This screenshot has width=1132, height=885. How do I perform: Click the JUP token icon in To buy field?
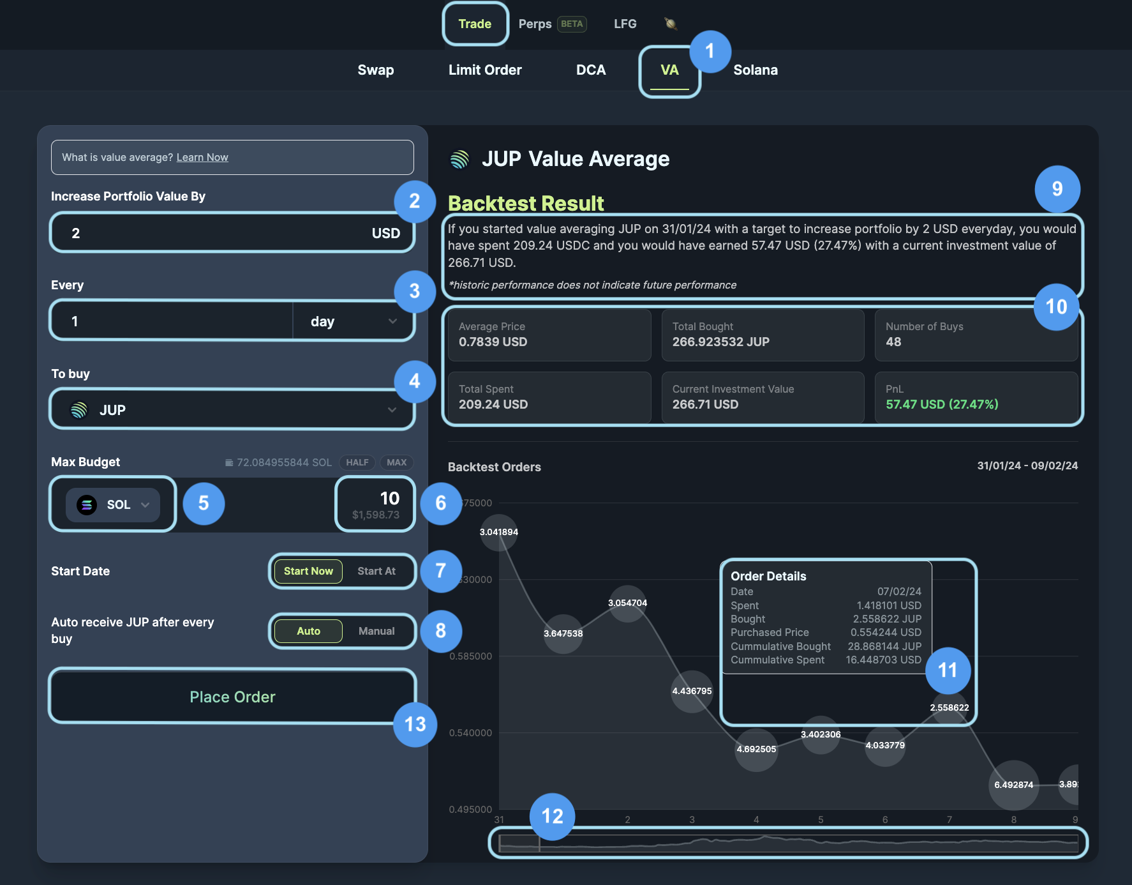click(x=79, y=410)
